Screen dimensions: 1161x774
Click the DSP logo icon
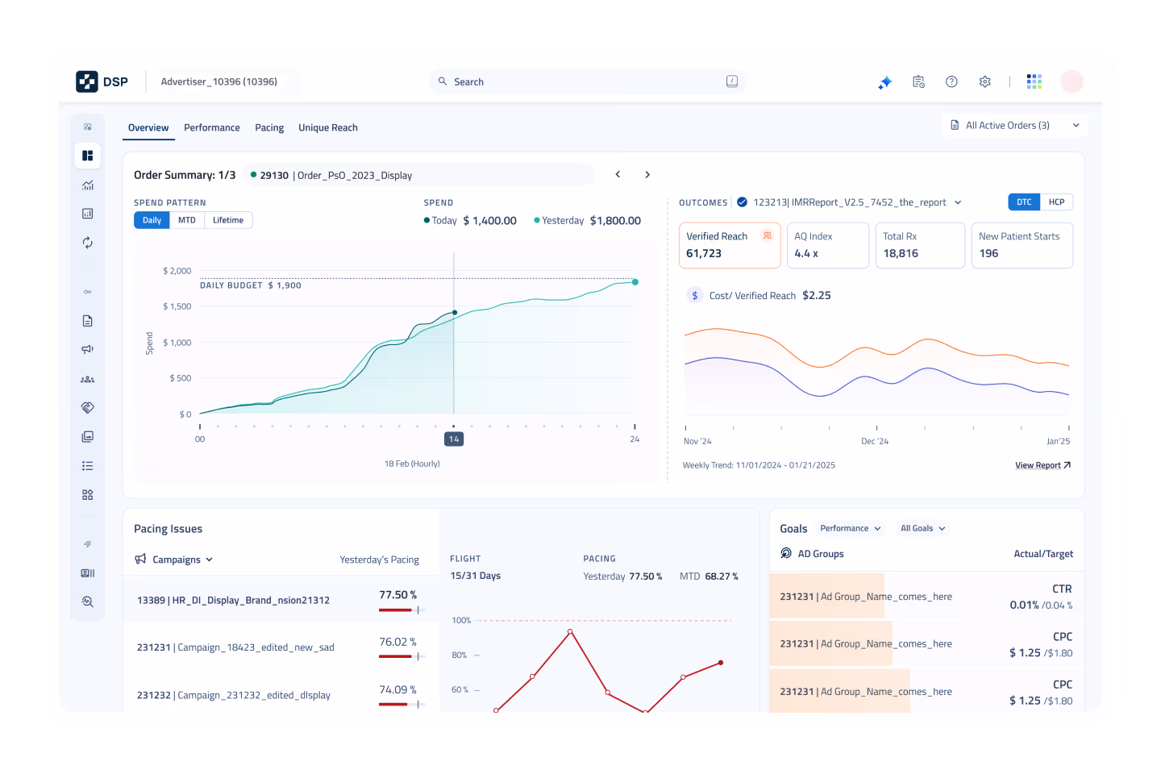pos(87,81)
